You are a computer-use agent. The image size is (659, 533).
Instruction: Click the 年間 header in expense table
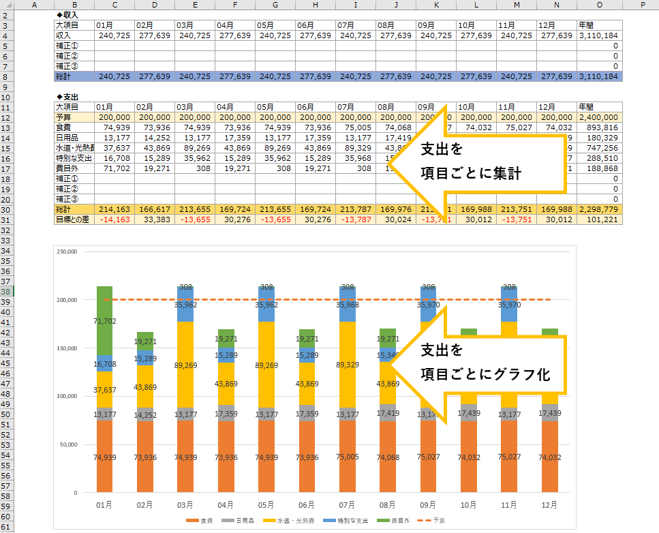click(x=599, y=107)
